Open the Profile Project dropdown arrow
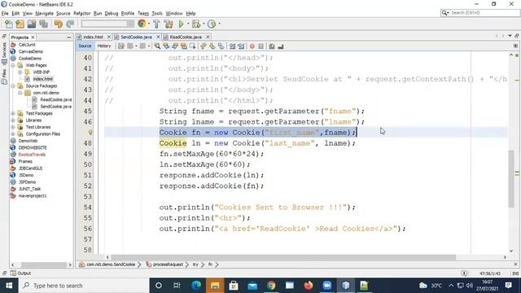The image size is (521, 293). click(x=219, y=24)
